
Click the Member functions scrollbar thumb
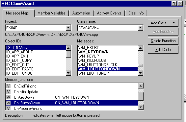pyautogui.click(x=141, y=97)
